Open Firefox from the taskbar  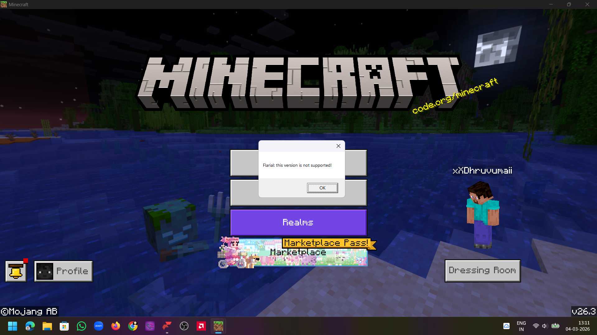click(x=115, y=326)
